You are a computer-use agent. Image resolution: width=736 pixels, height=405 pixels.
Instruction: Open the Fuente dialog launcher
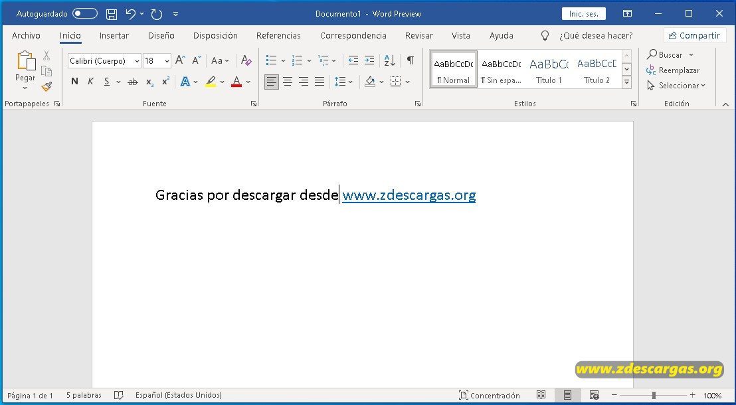pyautogui.click(x=254, y=104)
